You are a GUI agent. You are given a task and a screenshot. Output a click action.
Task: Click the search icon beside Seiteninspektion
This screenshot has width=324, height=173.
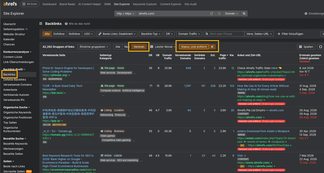27,29
